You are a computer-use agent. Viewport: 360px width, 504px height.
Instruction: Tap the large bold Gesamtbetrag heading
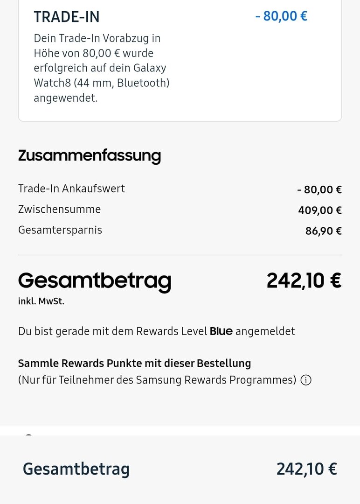95,281
